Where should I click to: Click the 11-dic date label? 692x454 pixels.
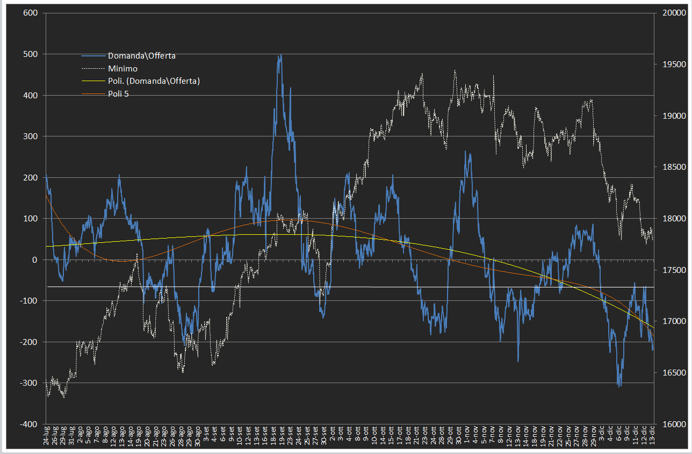tap(635, 435)
